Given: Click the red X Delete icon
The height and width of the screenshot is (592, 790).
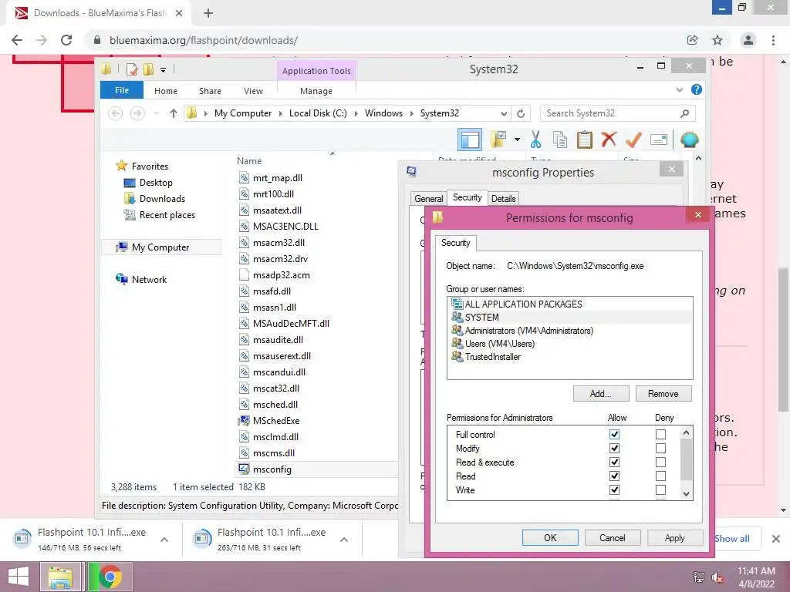Looking at the screenshot, I should 609,139.
